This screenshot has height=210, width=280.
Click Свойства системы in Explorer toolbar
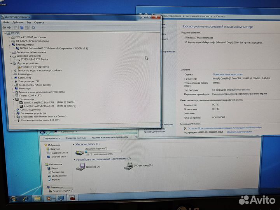[76, 138]
